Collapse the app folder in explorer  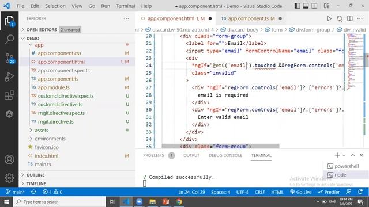(x=39, y=45)
